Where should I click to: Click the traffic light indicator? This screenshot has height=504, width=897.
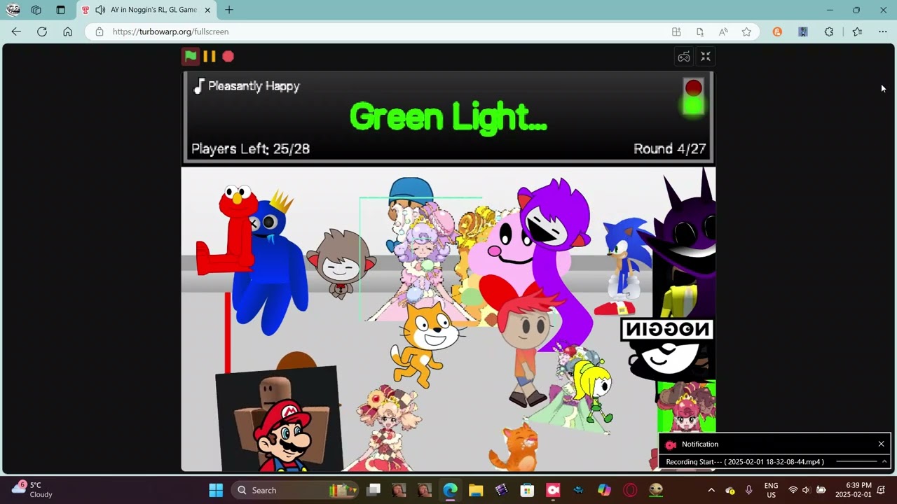pos(693,97)
